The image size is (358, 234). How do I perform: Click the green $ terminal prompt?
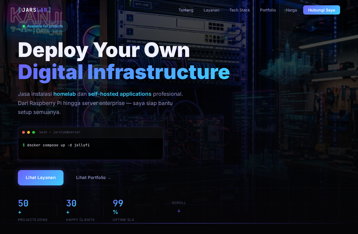tap(24, 145)
